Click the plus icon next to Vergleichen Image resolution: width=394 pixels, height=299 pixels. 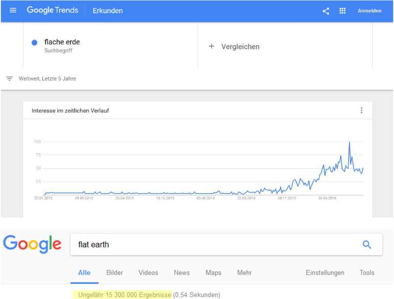click(212, 46)
